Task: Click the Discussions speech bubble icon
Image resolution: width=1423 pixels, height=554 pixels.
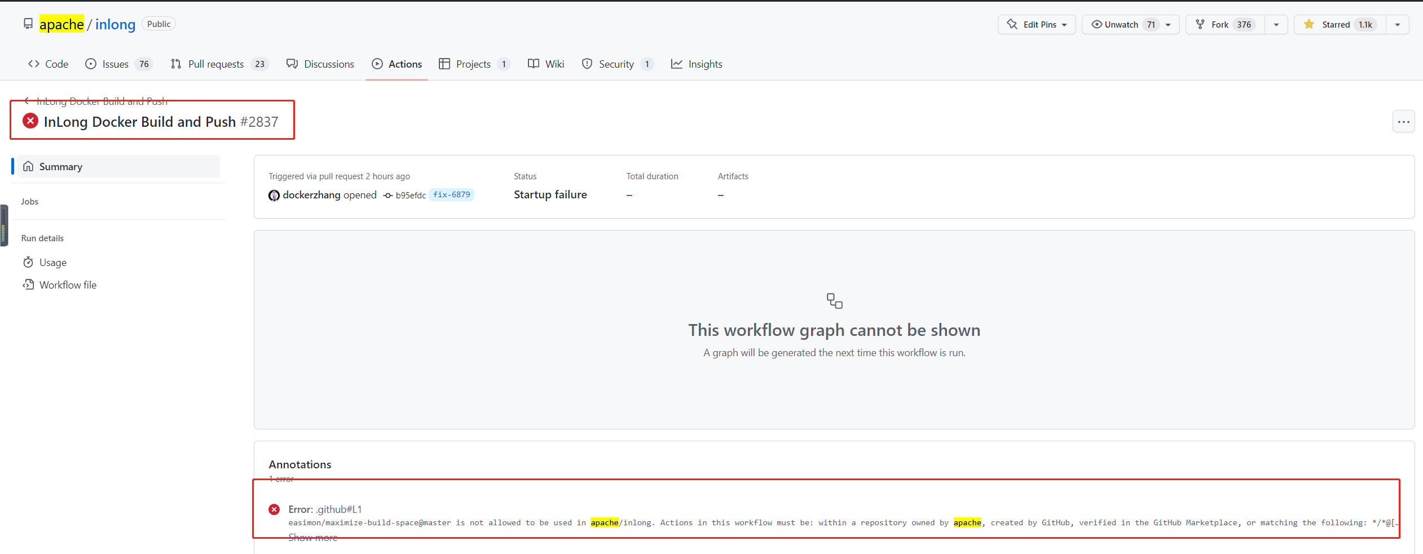Action: tap(292, 64)
